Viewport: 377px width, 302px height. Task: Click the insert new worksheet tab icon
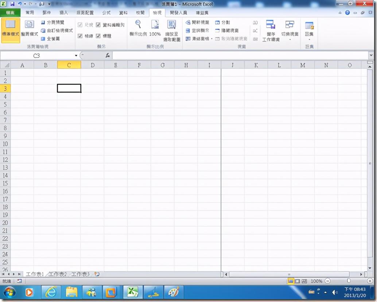pos(97,274)
